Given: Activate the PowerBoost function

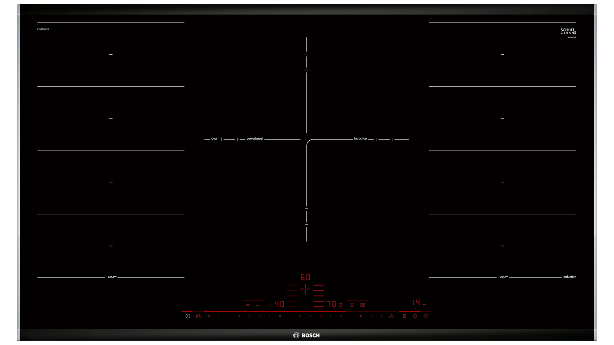Looking at the screenshot, I should tap(391, 316).
